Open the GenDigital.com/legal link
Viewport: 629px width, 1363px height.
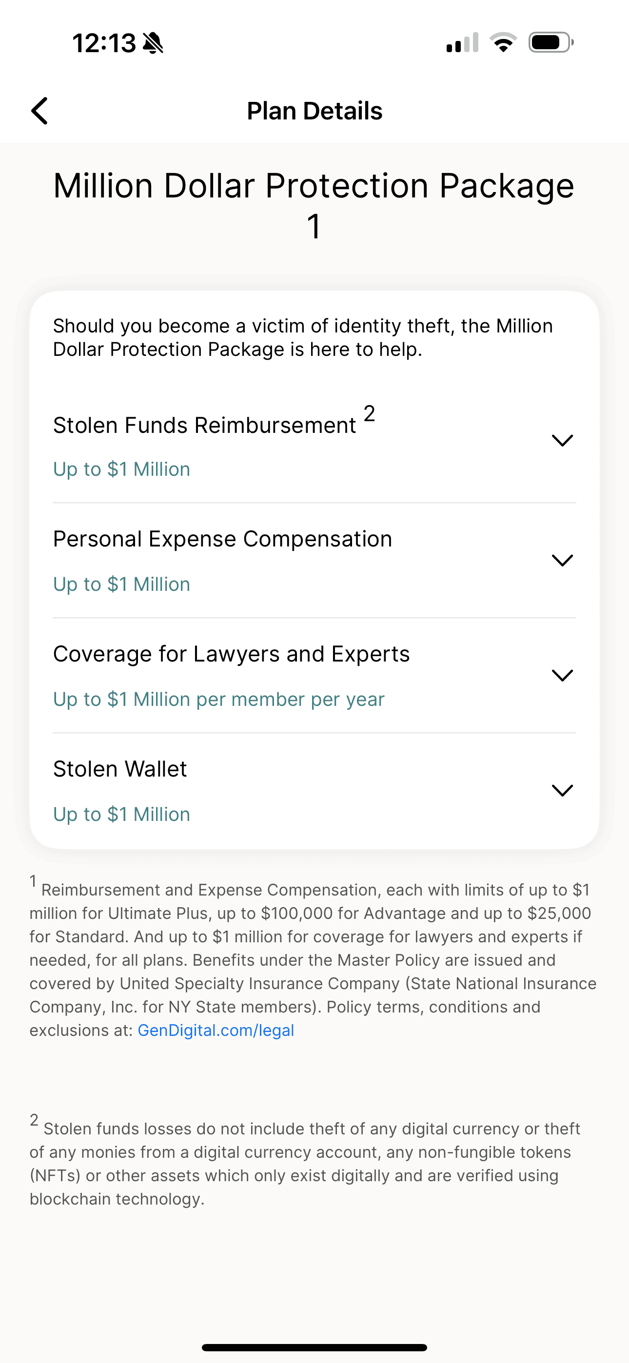216,1030
